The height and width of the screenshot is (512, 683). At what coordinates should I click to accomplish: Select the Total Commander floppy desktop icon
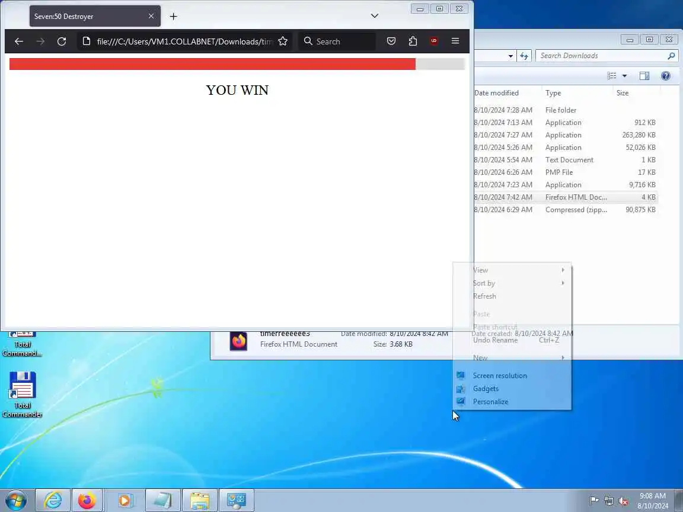(22, 395)
